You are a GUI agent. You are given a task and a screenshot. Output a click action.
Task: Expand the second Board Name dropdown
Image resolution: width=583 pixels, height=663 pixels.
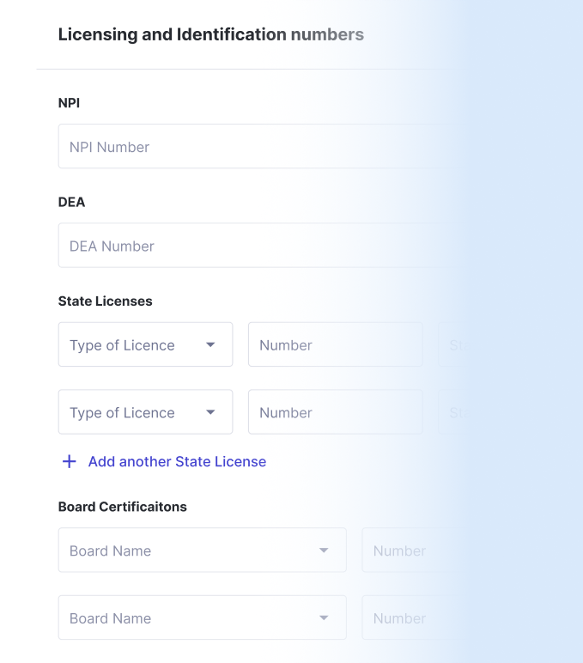pos(203,617)
